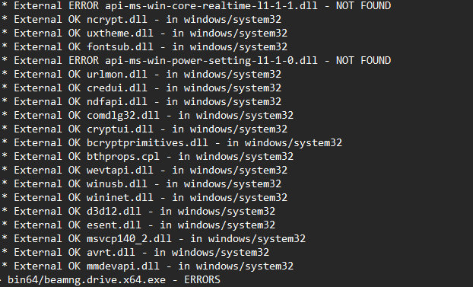The width and height of the screenshot is (473, 287).
Task: Click on urlmon.dll line
Action: (141, 75)
